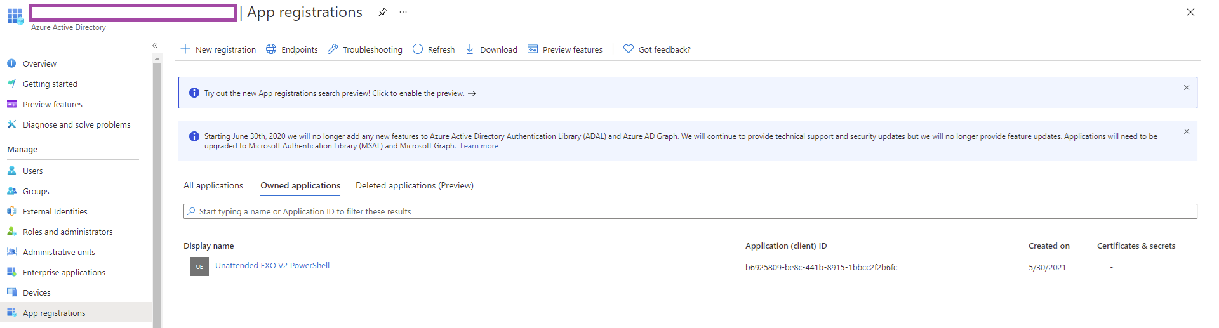Screen dimensions: 1219x328
Task: Click the Users person icon
Action: (x=11, y=171)
